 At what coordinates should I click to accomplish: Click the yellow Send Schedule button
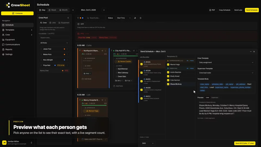click(252, 10)
